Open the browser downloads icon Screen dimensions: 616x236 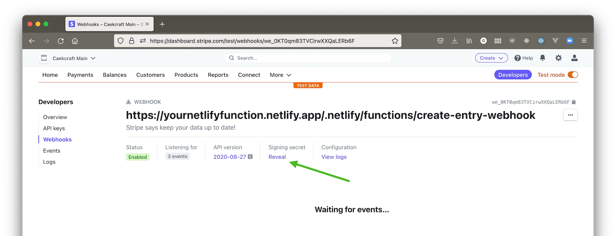455,41
